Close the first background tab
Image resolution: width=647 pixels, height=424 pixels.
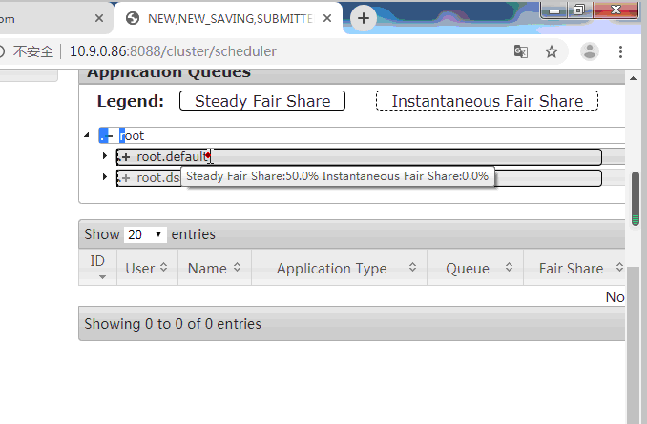click(100, 18)
